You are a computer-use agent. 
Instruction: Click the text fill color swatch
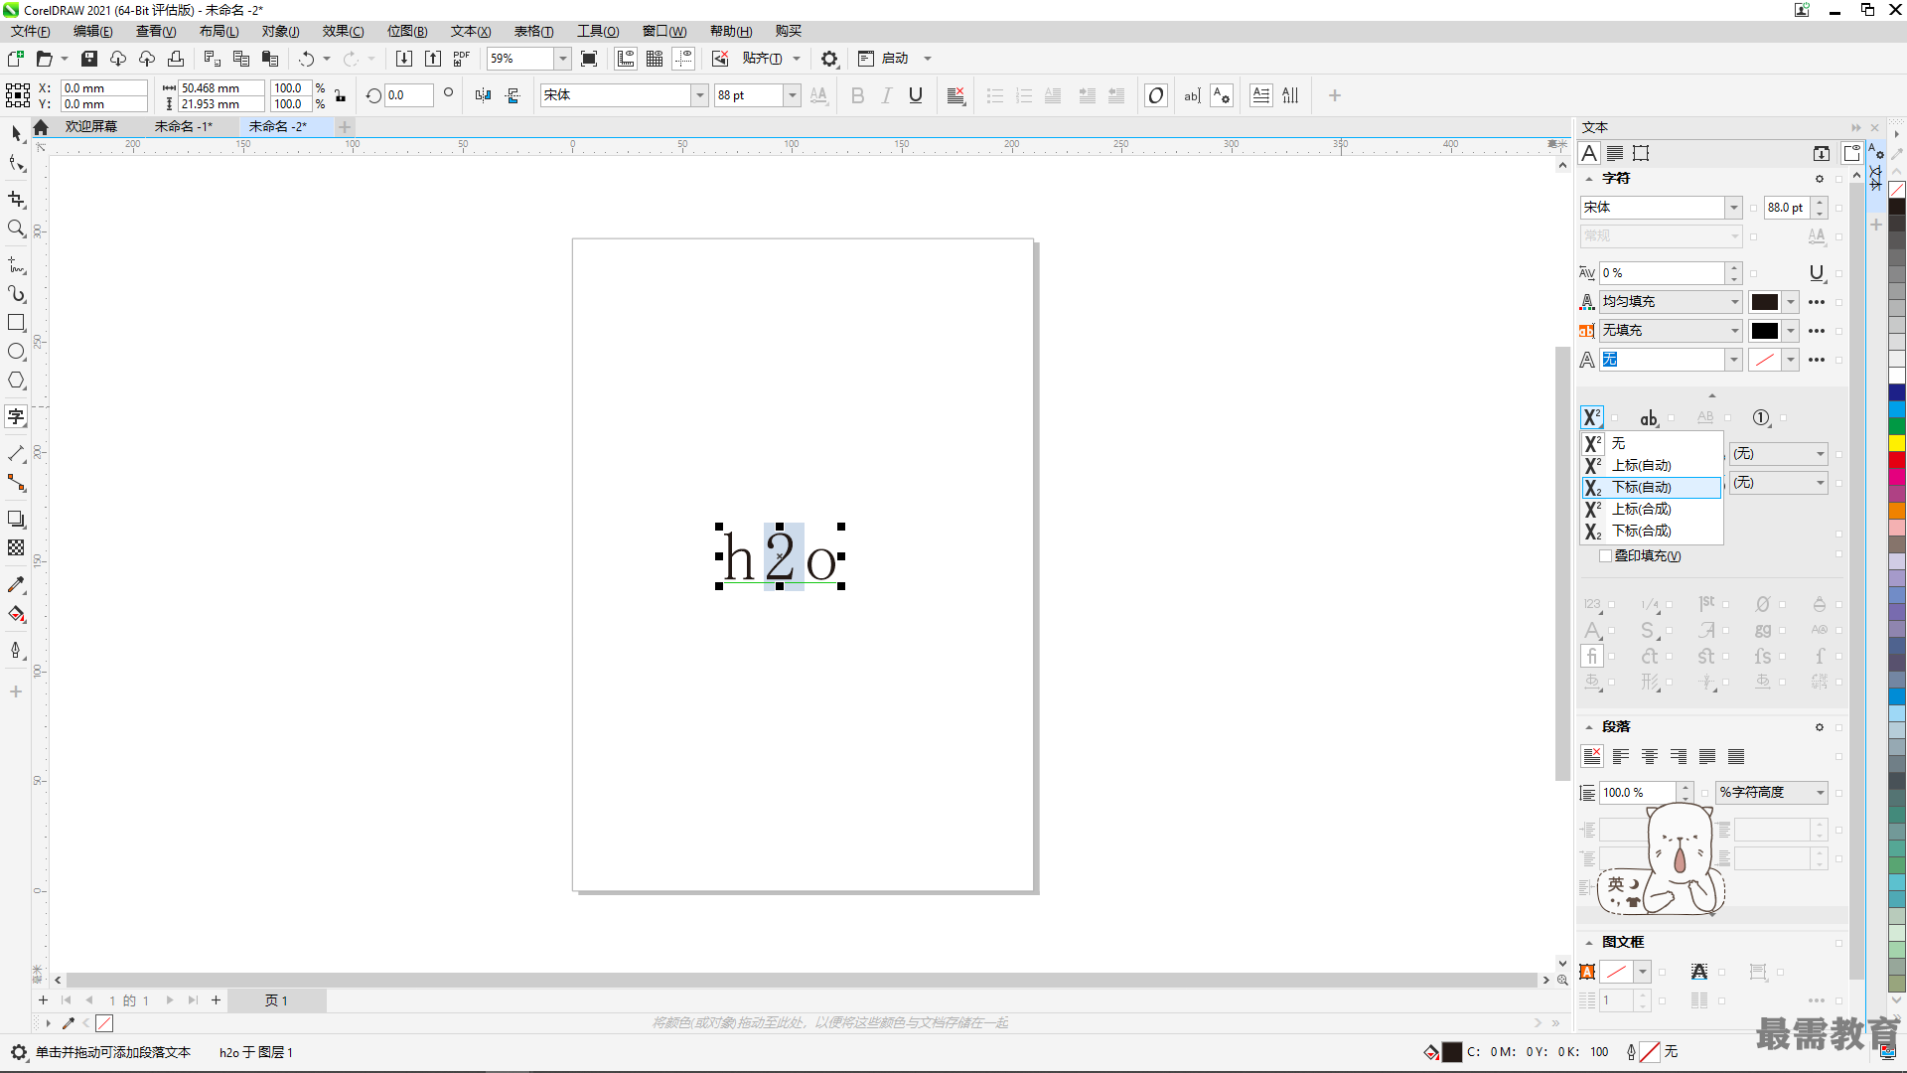click(1765, 302)
